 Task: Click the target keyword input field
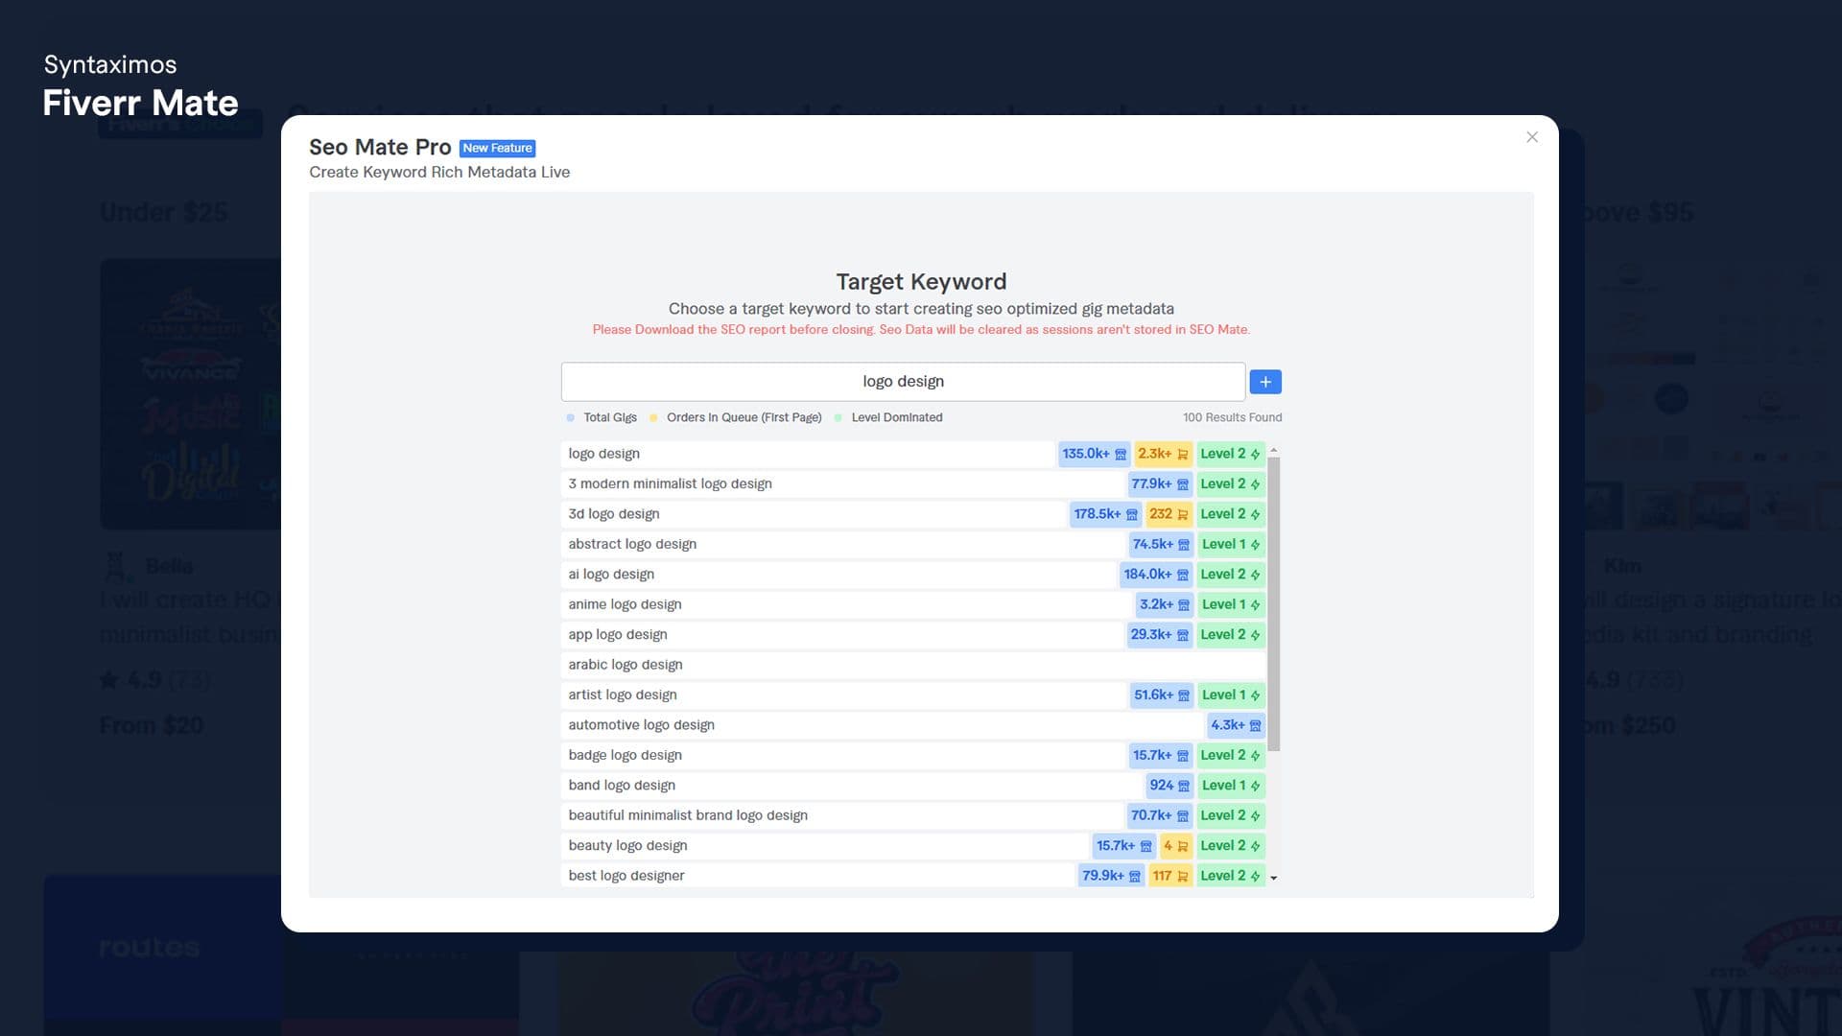(x=903, y=382)
